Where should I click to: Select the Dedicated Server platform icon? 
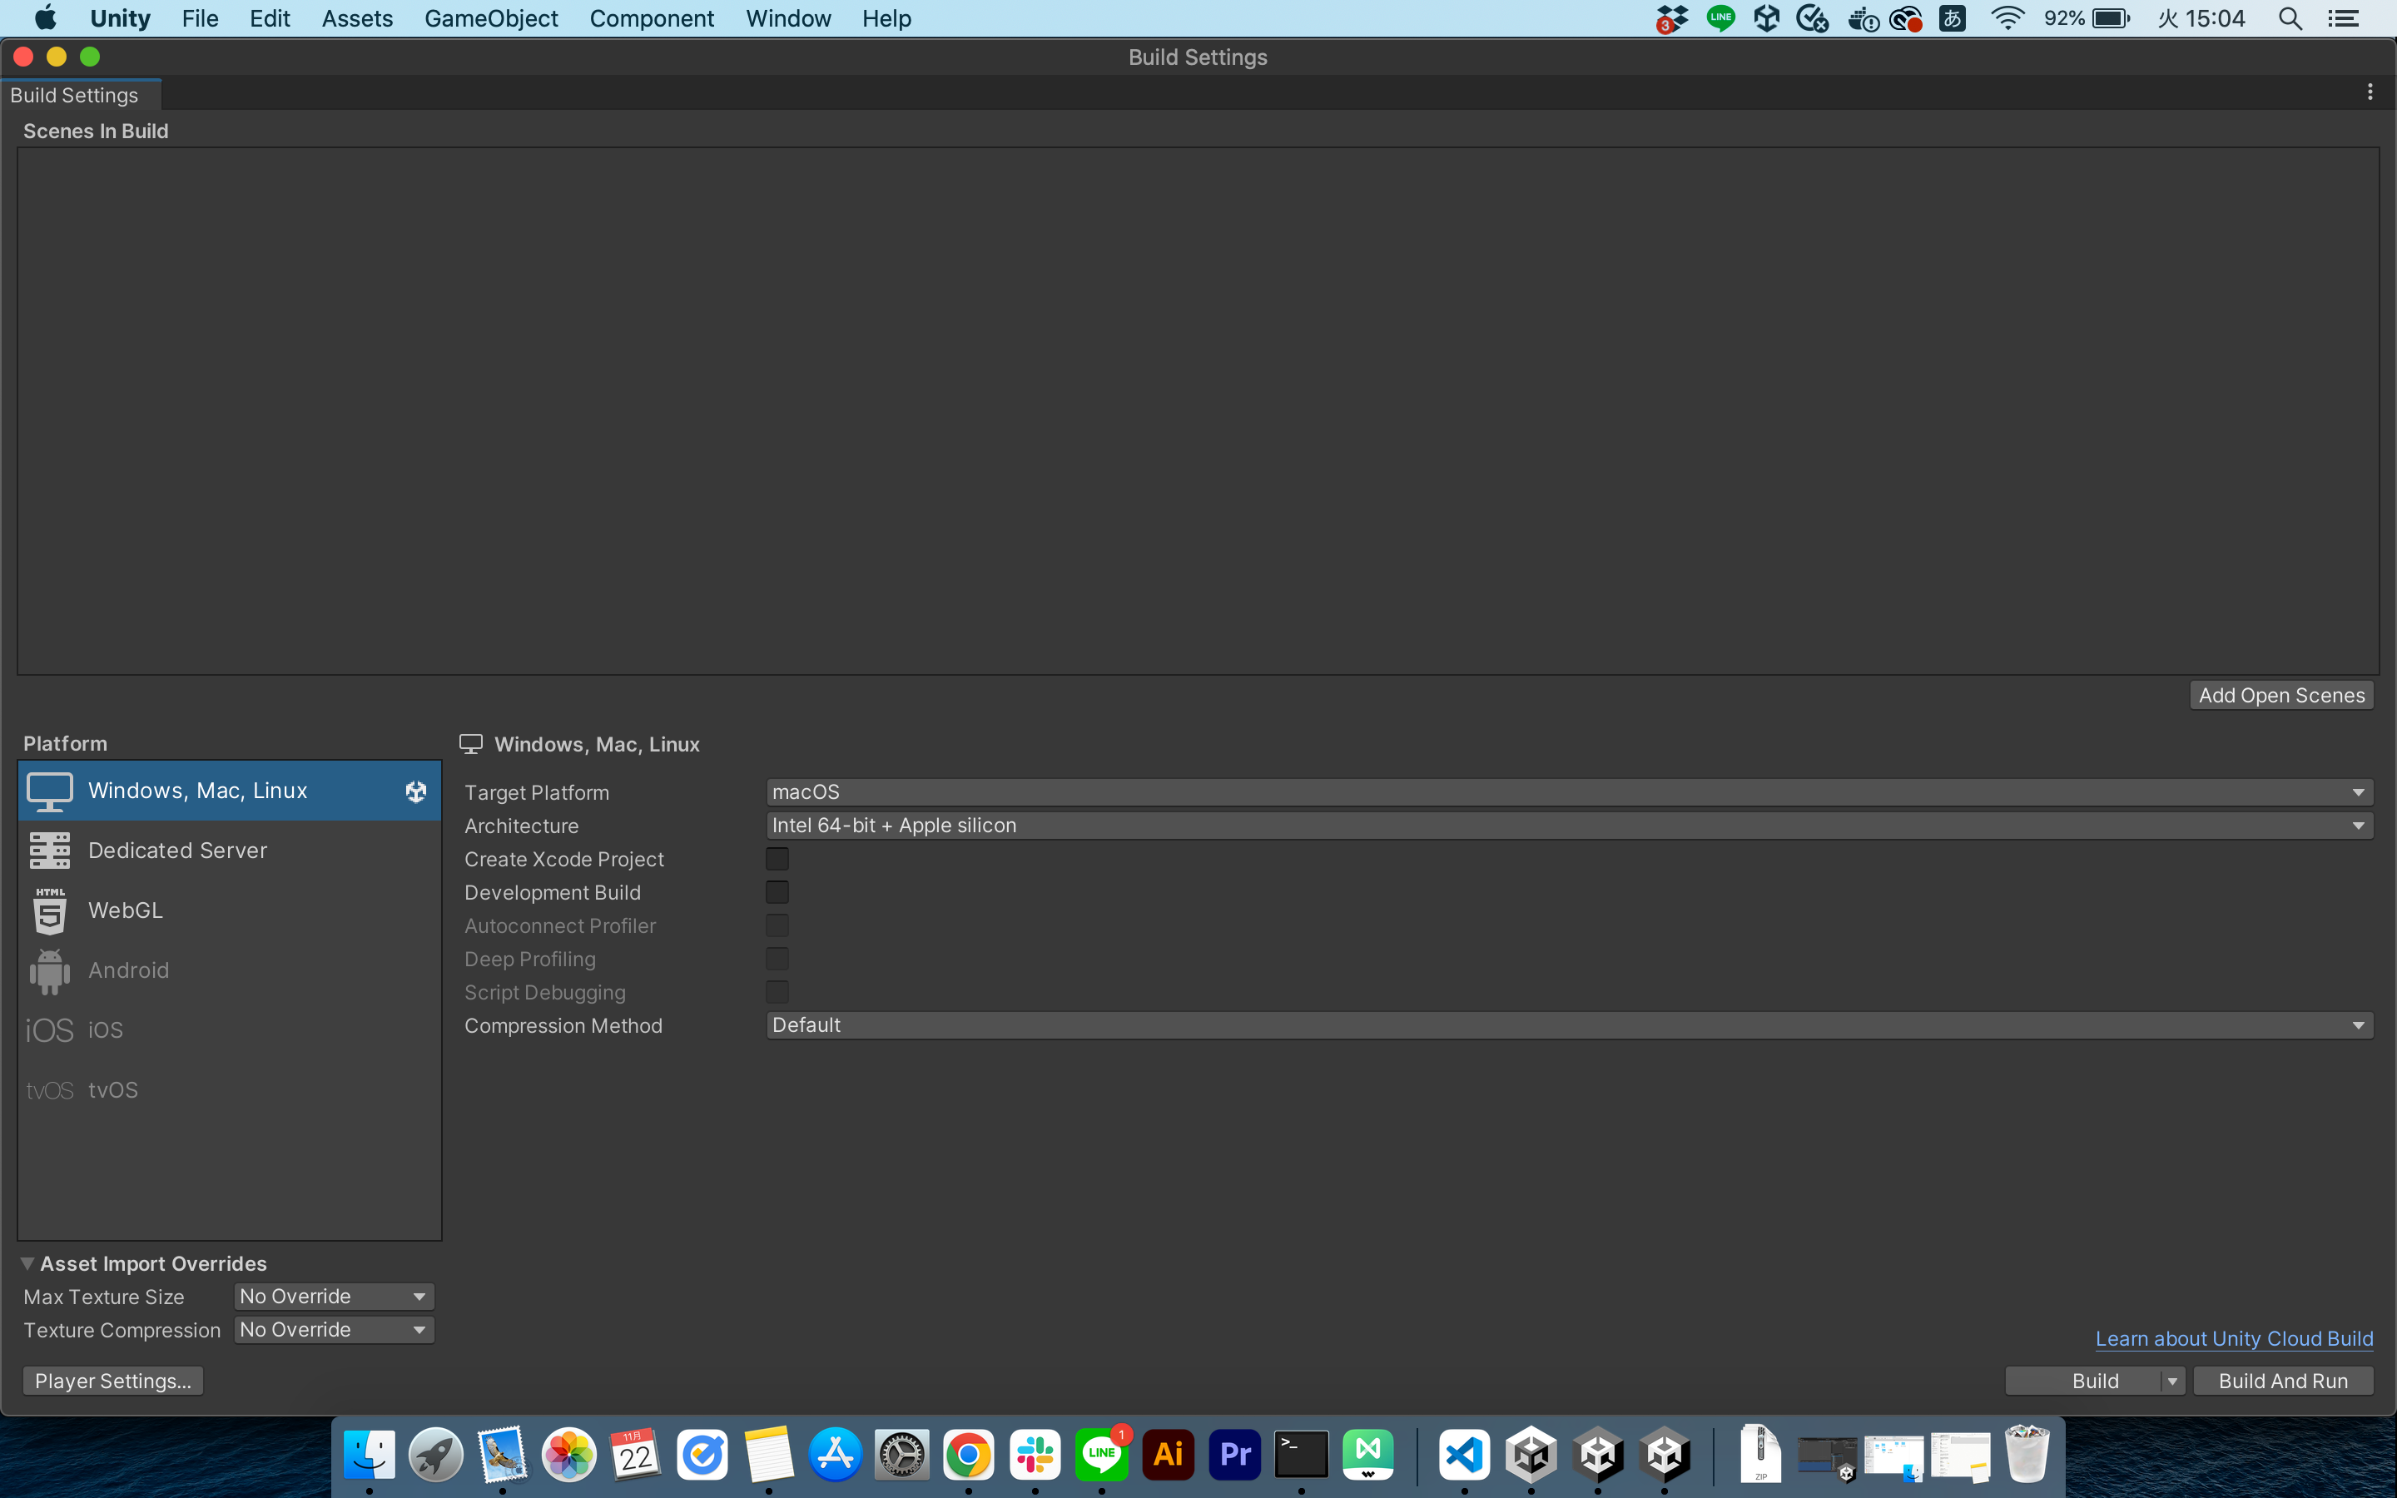(50, 850)
